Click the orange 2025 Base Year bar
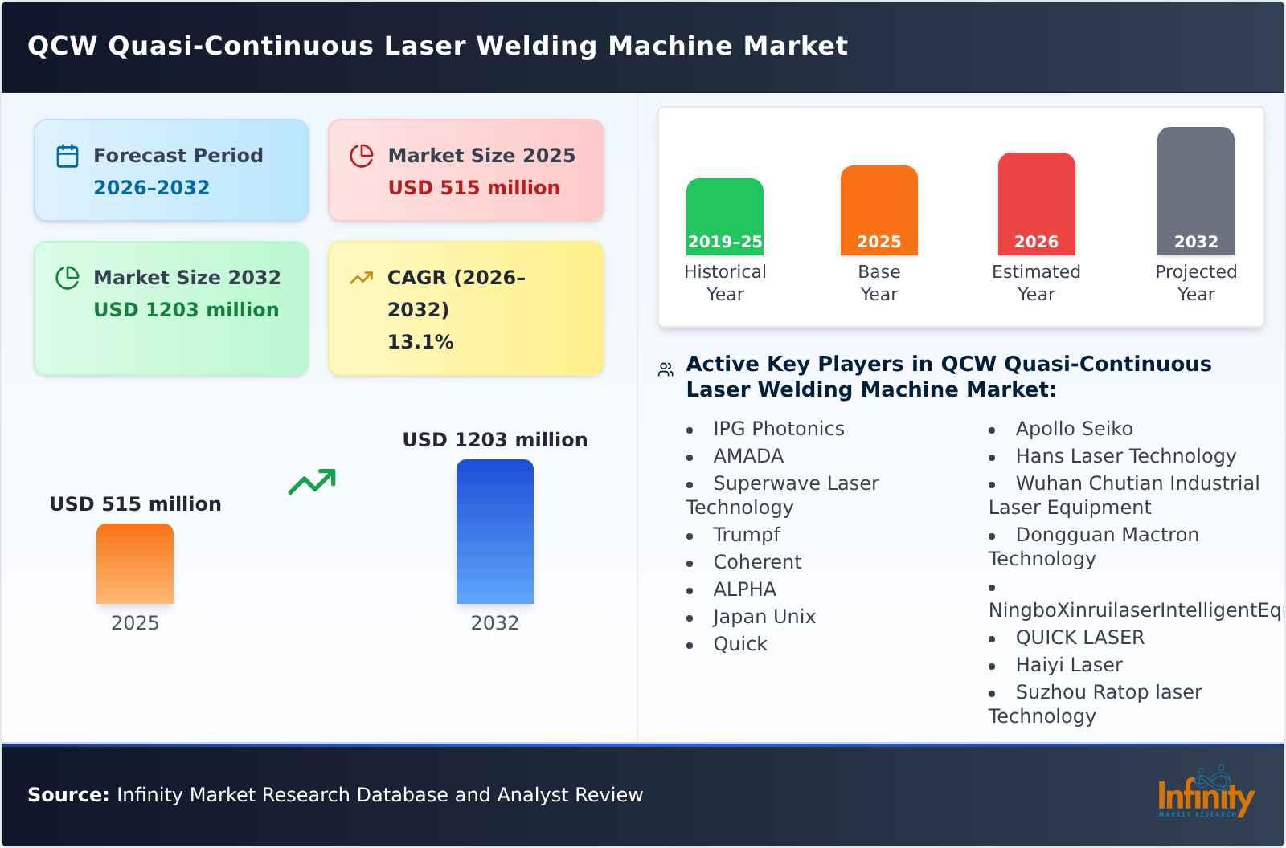The image size is (1286, 848). 879,210
